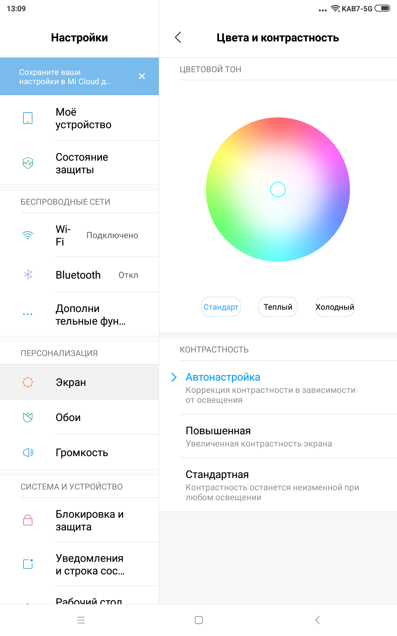Go back from Colors and contrast

[x=178, y=37]
